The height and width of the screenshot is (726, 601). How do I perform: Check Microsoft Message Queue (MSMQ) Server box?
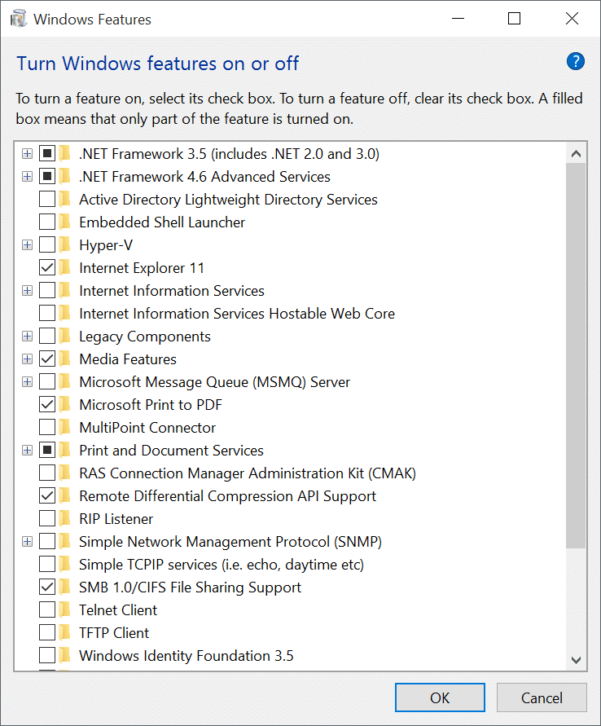tap(47, 381)
